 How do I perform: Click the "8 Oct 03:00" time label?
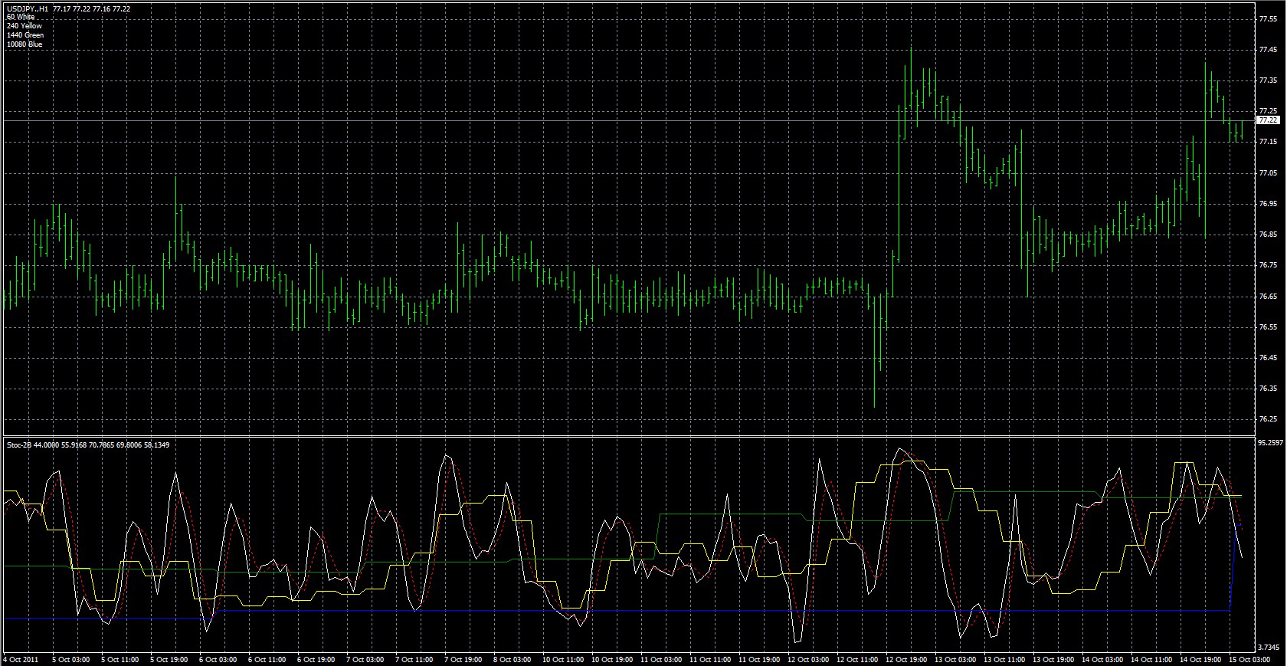[x=513, y=659]
